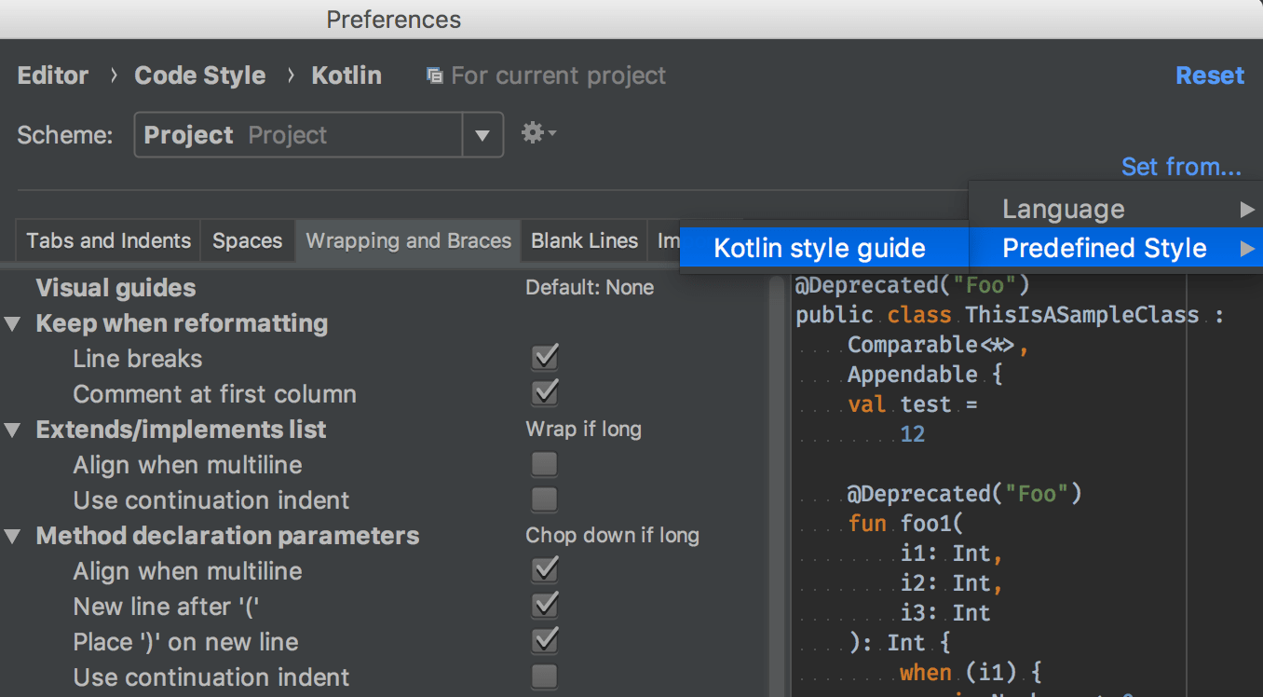The image size is (1263, 697).
Task: Toggle the Line breaks checkbox
Action: coord(544,358)
